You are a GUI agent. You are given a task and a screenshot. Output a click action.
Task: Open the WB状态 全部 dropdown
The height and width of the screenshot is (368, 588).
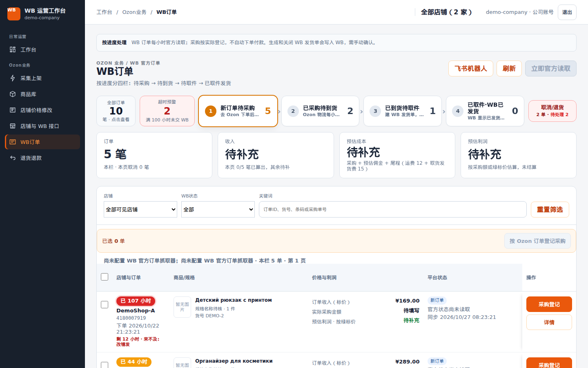pyautogui.click(x=218, y=209)
